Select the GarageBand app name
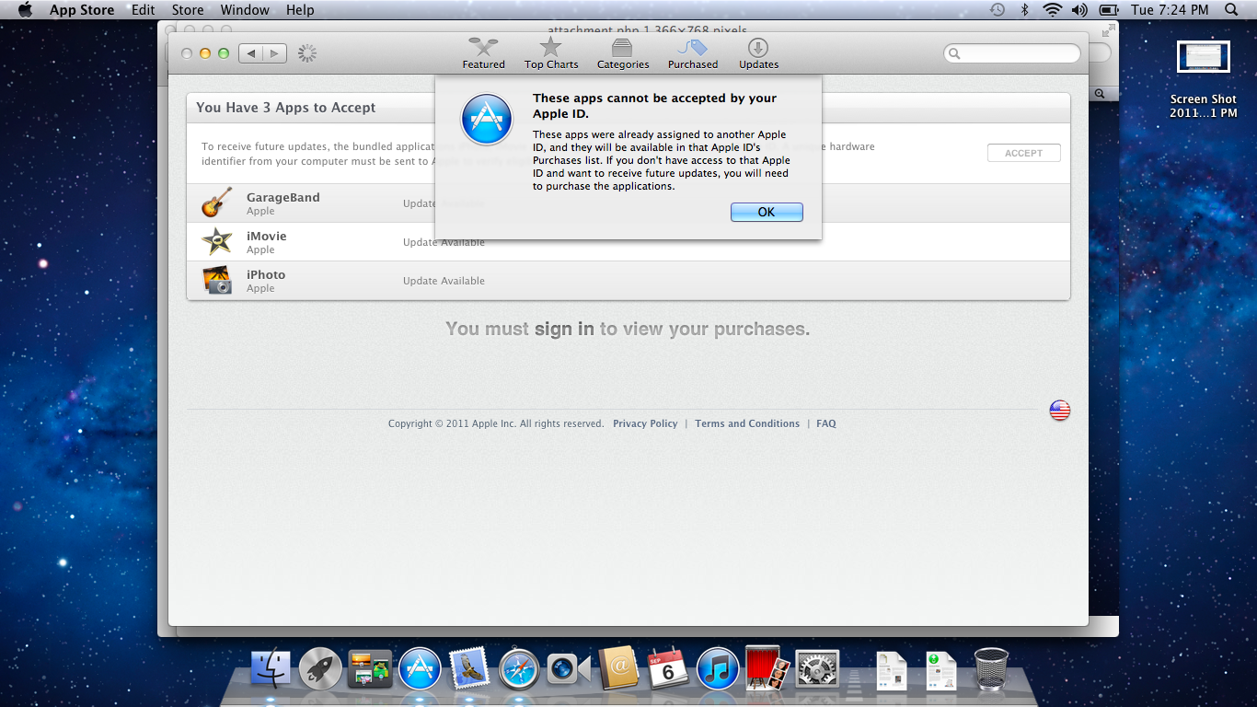Screen dimensions: 1257x707 pos(283,197)
